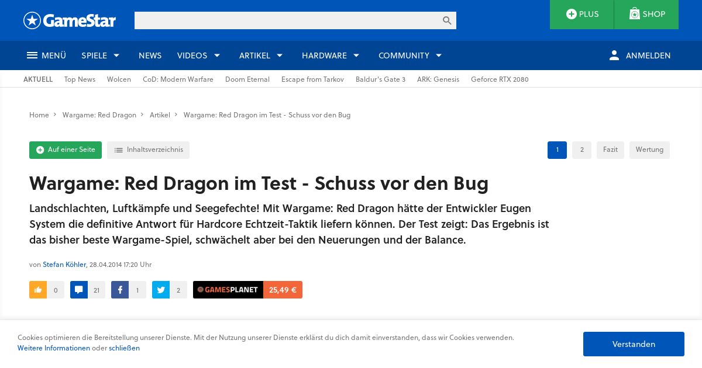This screenshot has width=702, height=368.
Task: Open the NEWS menu item
Action: pos(150,55)
